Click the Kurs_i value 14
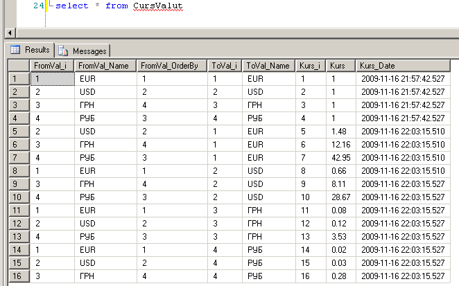The image size is (459, 286). pos(305,250)
